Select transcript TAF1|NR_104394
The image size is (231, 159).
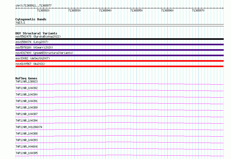tap(26, 120)
